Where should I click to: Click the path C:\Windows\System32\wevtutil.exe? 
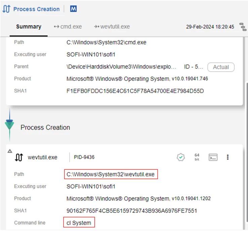coord(111,174)
